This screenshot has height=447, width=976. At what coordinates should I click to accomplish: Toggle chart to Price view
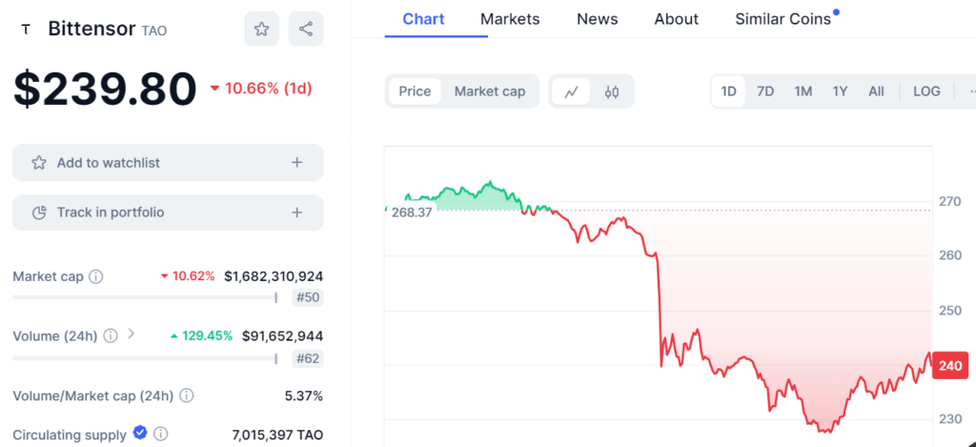[x=415, y=91]
